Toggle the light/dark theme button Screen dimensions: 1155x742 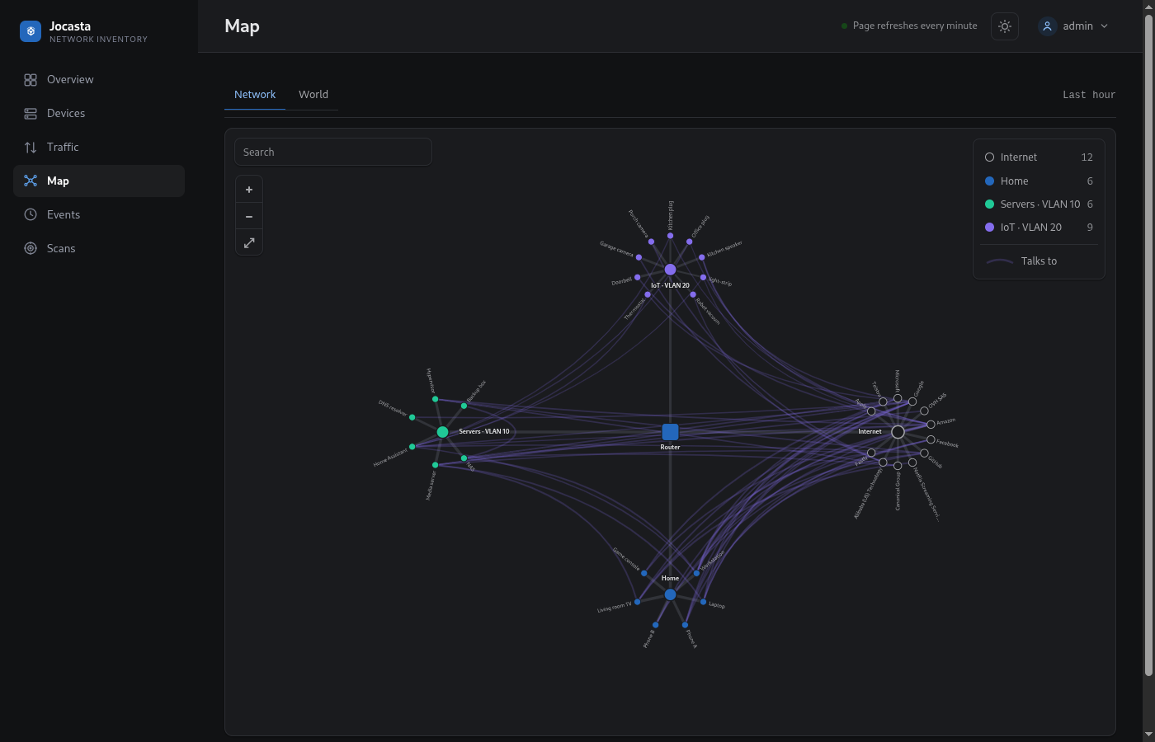coord(1004,26)
